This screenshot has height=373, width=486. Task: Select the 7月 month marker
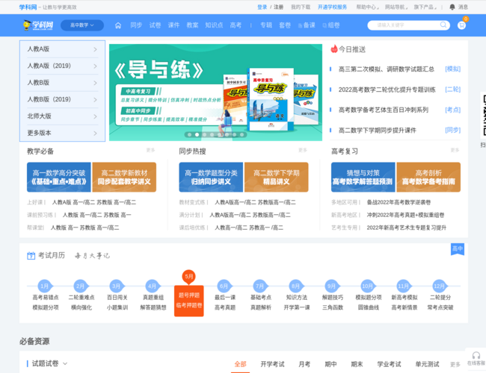[x=260, y=286]
